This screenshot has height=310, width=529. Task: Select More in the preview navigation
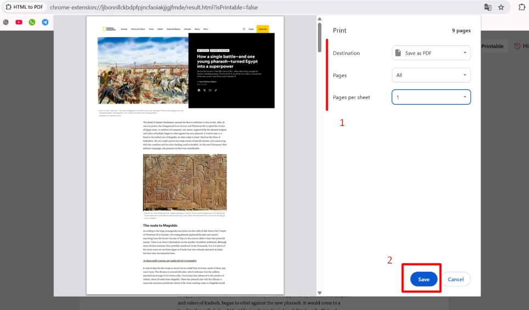206,29
